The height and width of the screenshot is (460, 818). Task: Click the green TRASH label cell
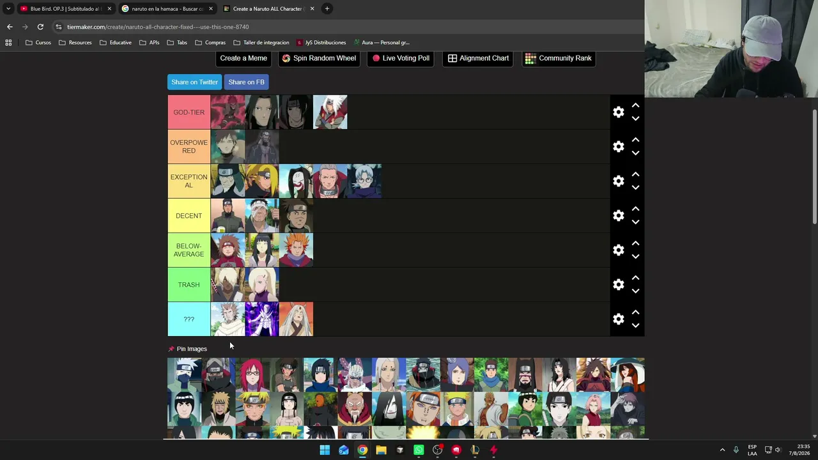pos(189,285)
